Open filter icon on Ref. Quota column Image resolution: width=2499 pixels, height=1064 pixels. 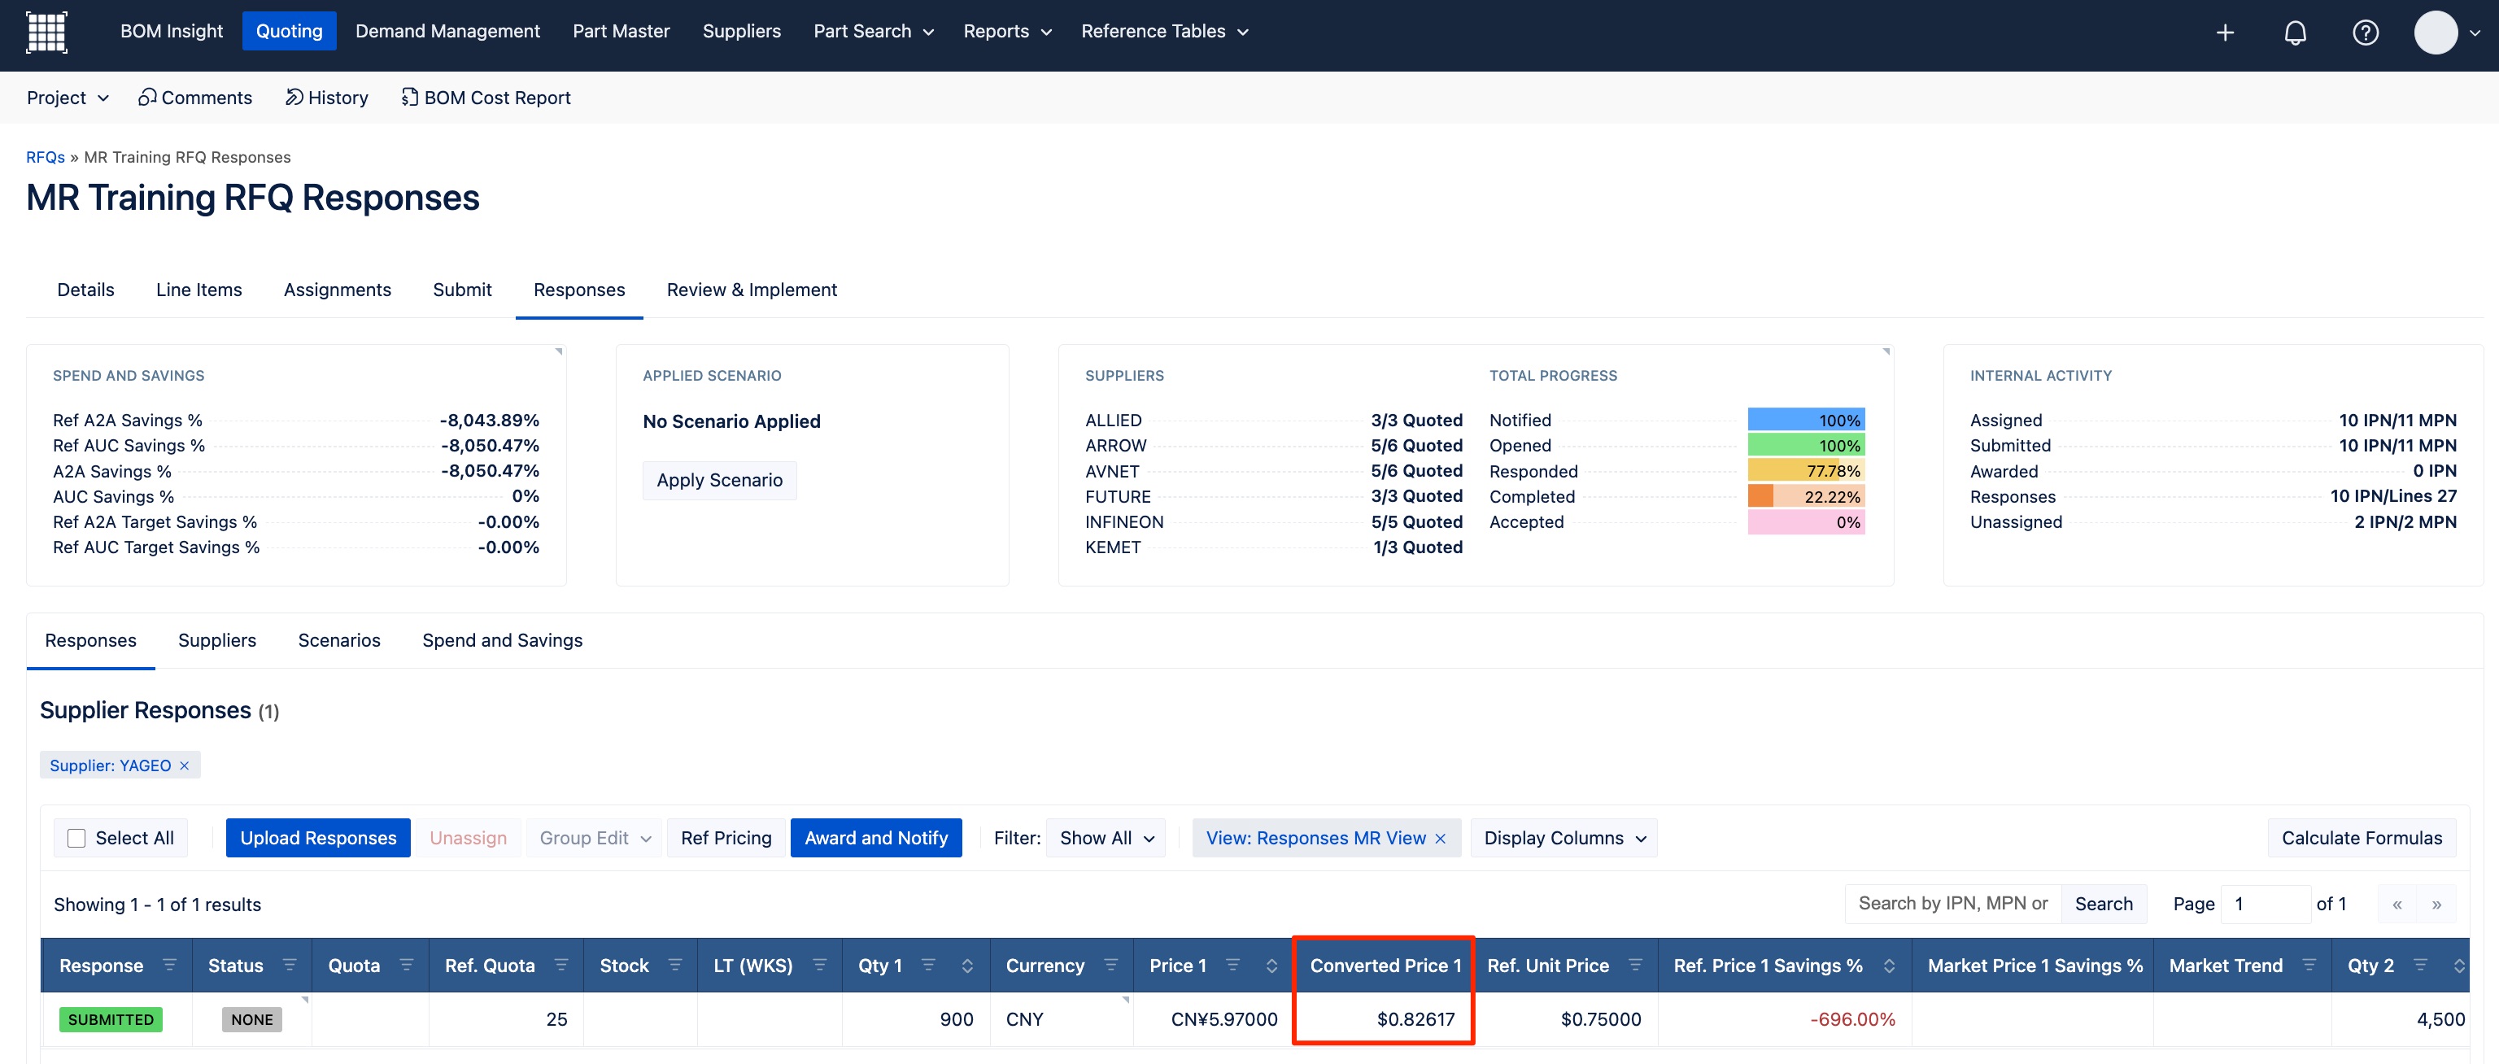point(560,965)
